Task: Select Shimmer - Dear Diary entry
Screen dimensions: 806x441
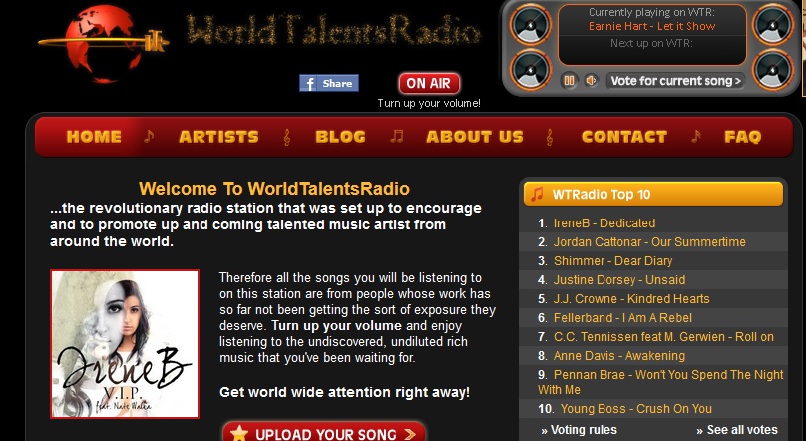Action: click(612, 261)
